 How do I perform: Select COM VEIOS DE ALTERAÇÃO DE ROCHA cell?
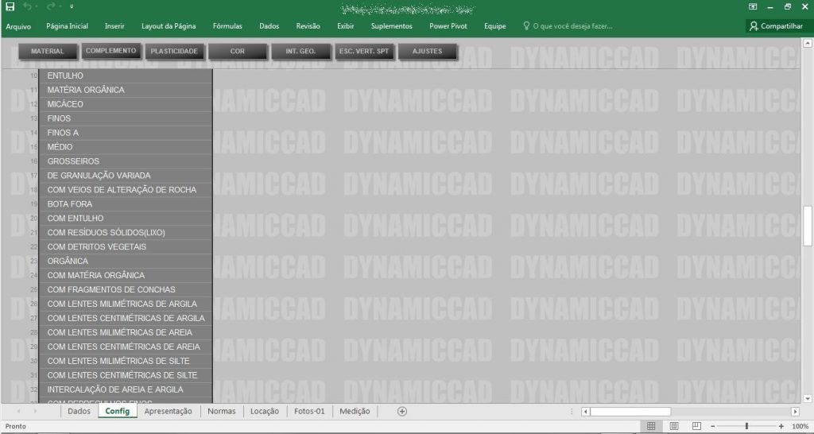[126, 189]
